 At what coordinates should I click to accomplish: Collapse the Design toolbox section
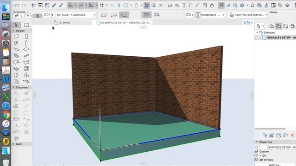[x=13, y=30]
